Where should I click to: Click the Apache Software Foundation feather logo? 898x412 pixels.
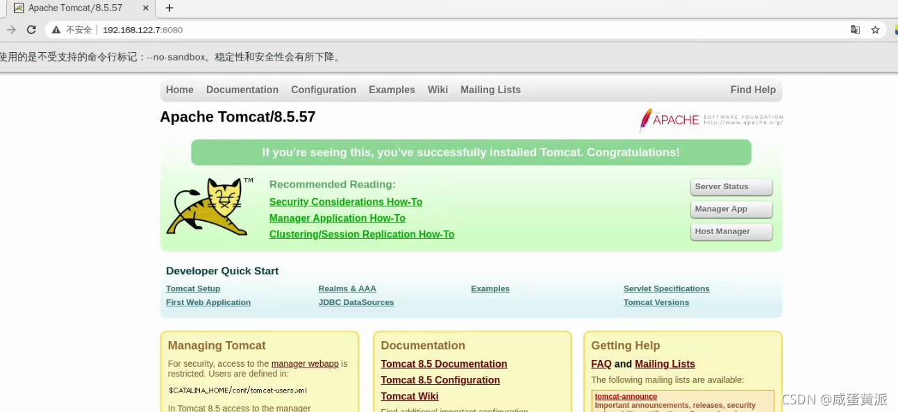(x=710, y=120)
